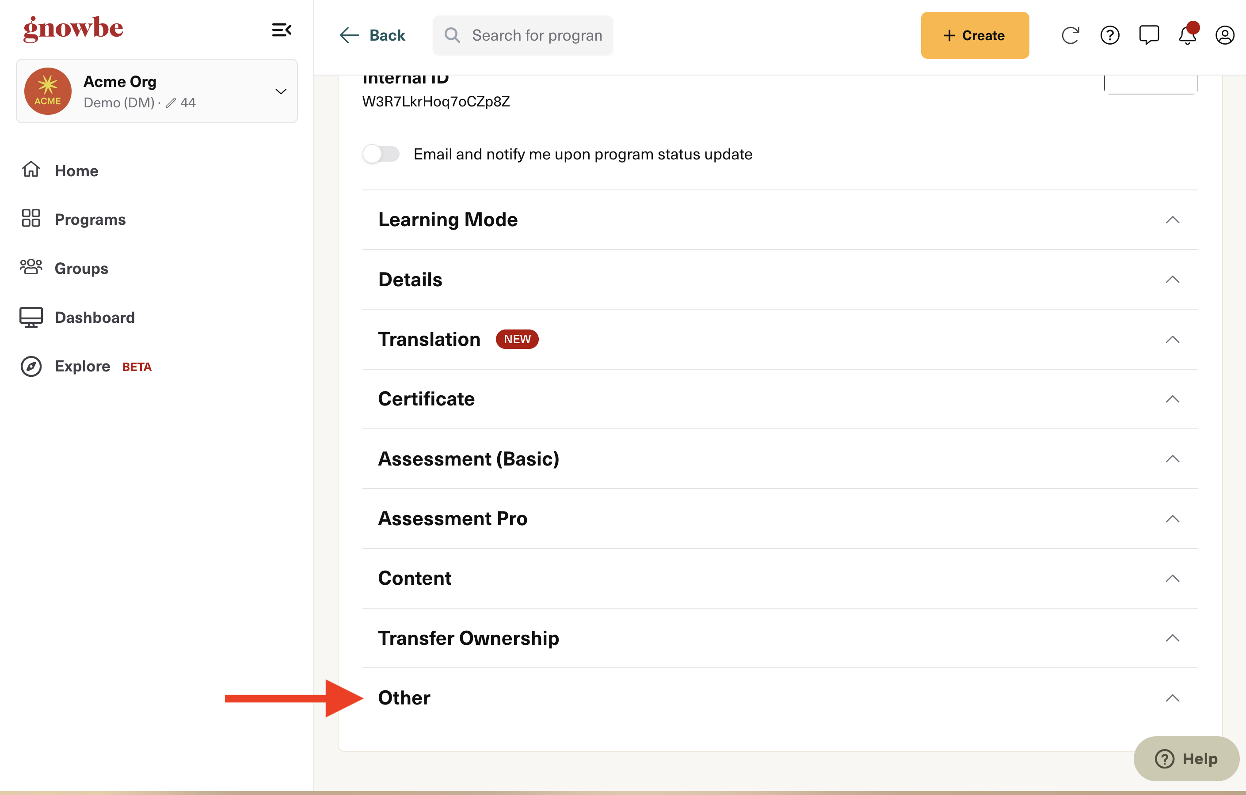Click the Create button

pyautogui.click(x=974, y=35)
